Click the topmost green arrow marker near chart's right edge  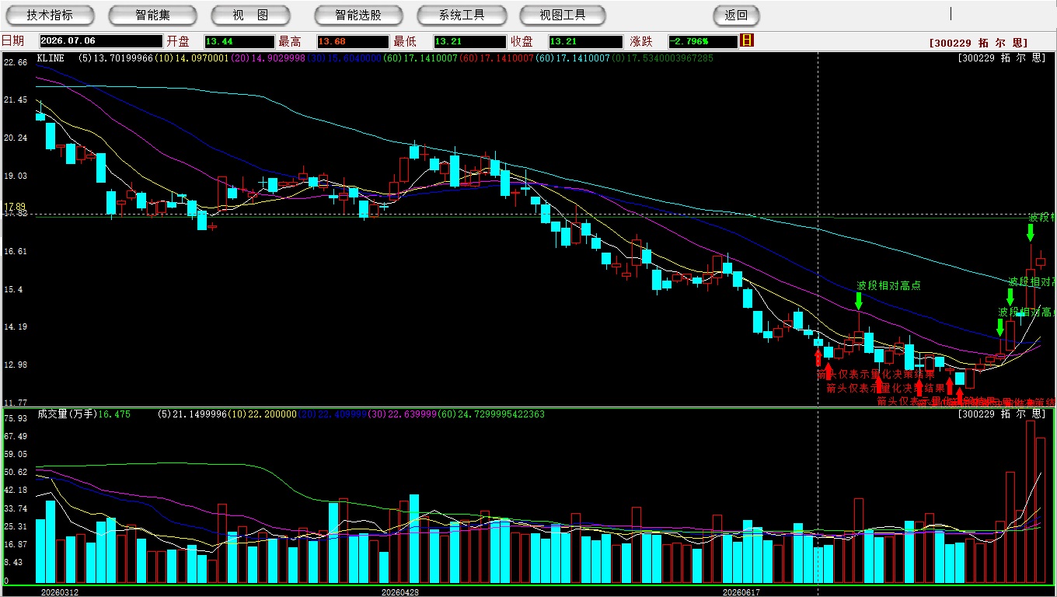coord(1031,232)
